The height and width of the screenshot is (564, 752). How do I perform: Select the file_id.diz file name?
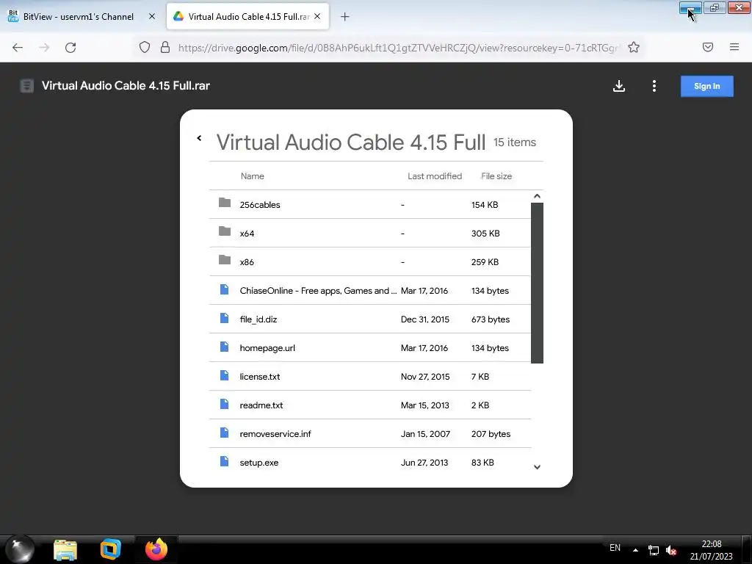coord(258,319)
